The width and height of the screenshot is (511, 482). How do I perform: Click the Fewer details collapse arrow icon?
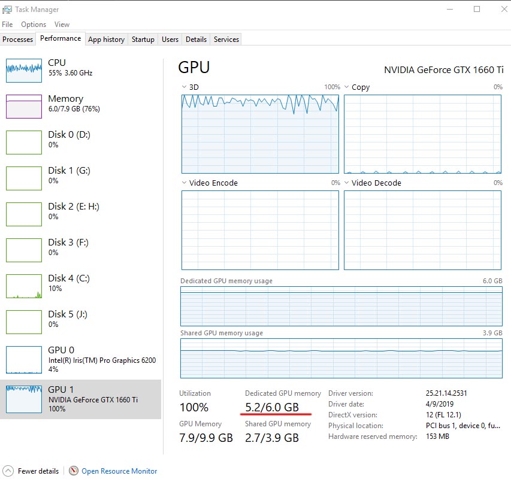pos(8,471)
